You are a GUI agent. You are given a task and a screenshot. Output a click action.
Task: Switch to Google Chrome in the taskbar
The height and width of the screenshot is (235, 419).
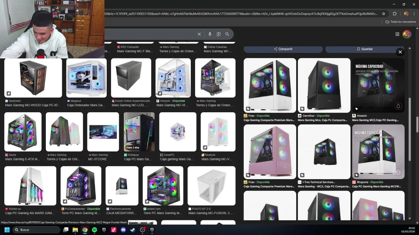point(85,230)
